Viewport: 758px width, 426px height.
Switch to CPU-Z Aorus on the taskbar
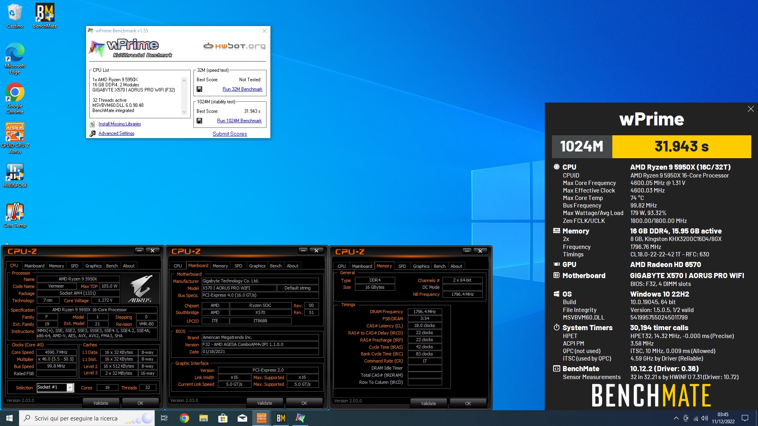tap(262, 418)
